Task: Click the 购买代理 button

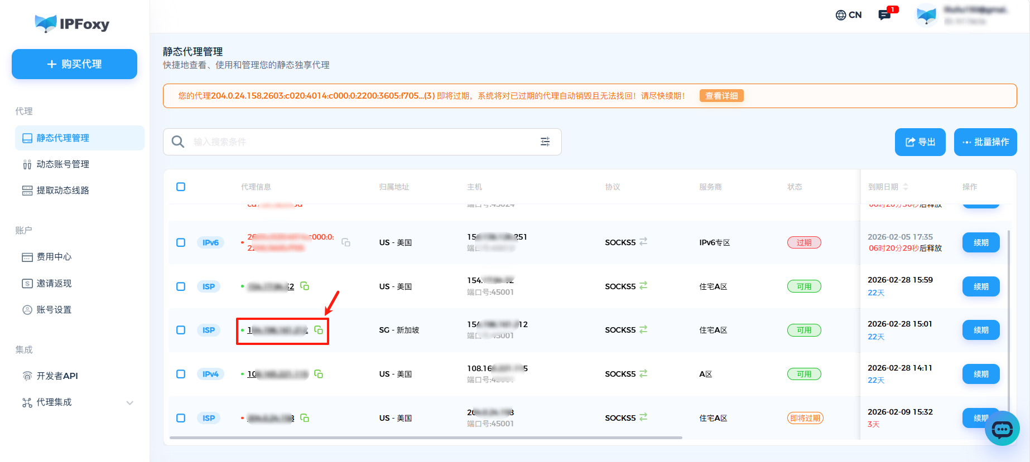Action: (x=74, y=64)
